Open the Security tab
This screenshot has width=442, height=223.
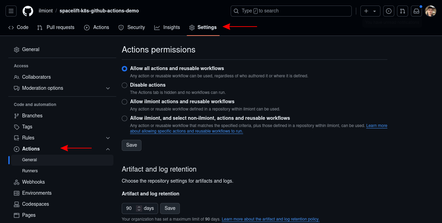[131, 27]
